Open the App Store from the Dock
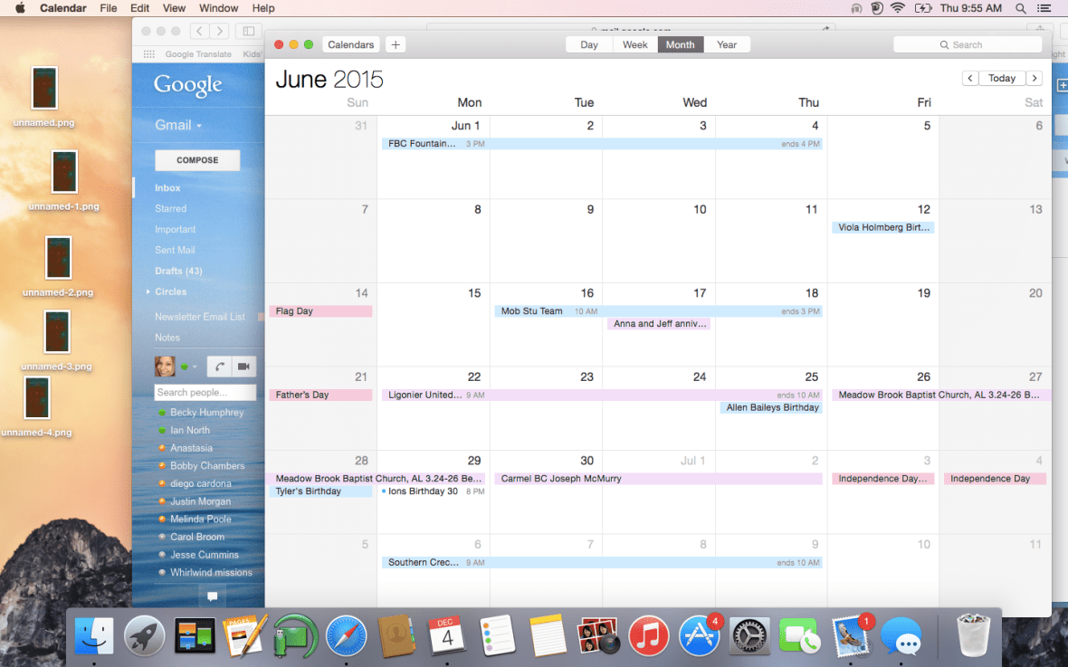This screenshot has width=1068, height=667. pyautogui.click(x=700, y=635)
